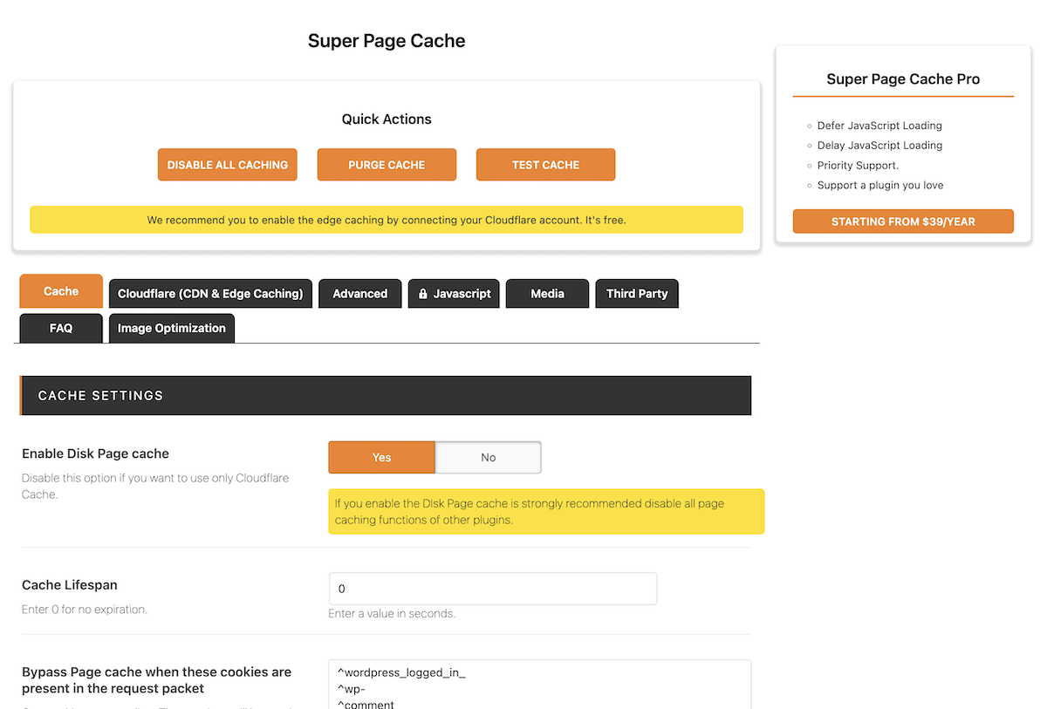The width and height of the screenshot is (1047, 709).
Task: Run the Test Cache quick action
Action: [546, 165]
